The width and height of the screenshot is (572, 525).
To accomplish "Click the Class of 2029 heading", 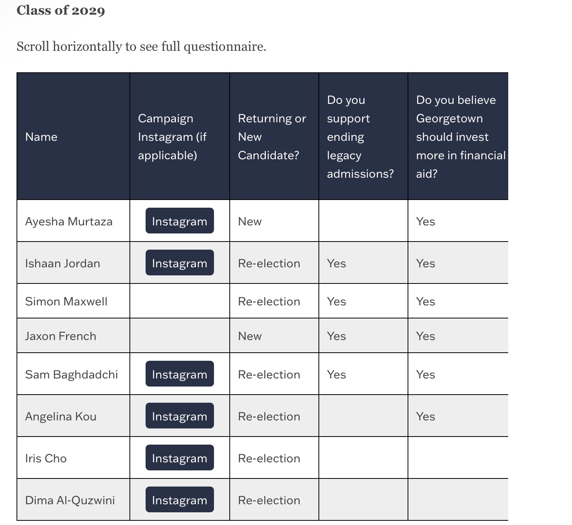I will pyautogui.click(x=61, y=10).
